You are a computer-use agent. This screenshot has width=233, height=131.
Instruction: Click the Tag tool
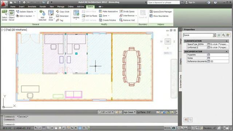[x=60, y=20]
